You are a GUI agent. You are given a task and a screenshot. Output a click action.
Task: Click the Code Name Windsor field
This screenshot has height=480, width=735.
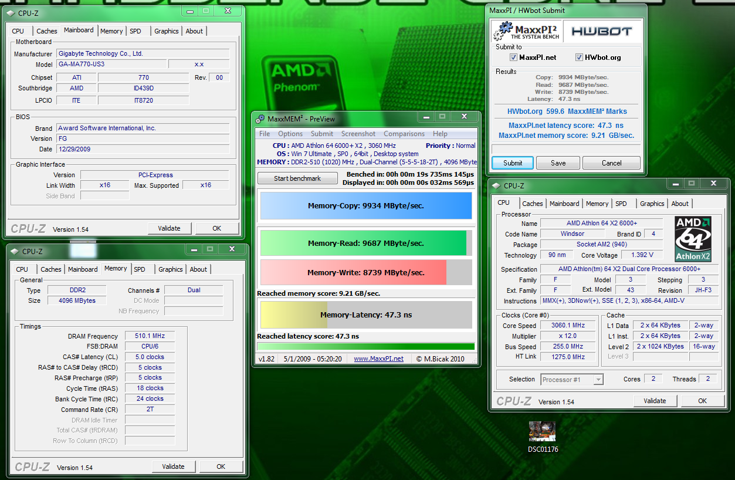(x=572, y=234)
